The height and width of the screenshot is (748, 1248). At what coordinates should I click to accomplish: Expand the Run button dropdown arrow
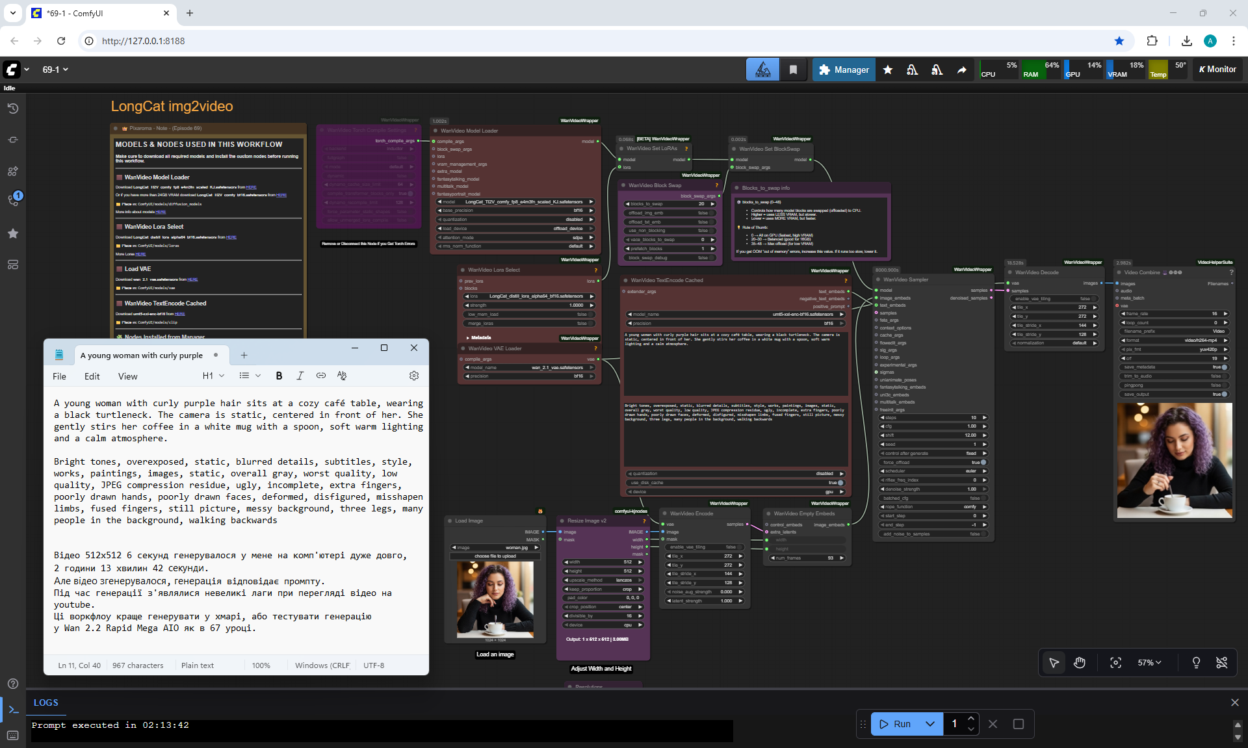[930, 724]
